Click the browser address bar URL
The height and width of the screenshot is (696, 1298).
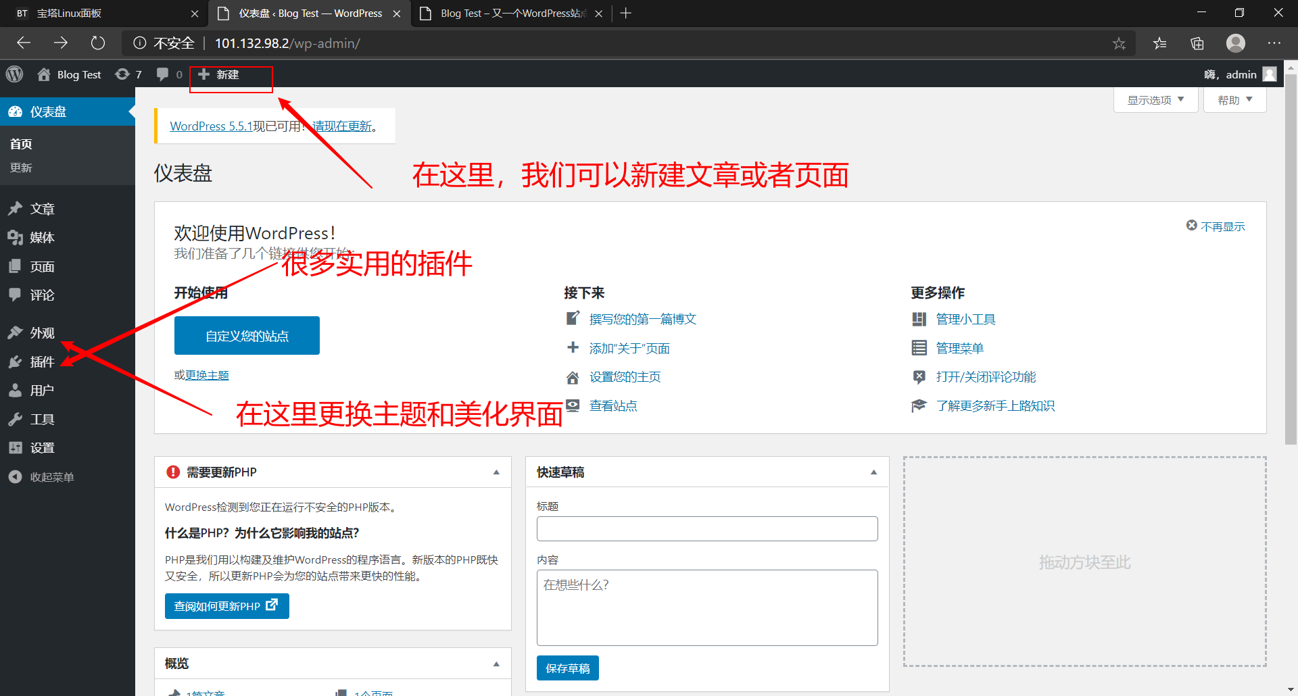(287, 43)
